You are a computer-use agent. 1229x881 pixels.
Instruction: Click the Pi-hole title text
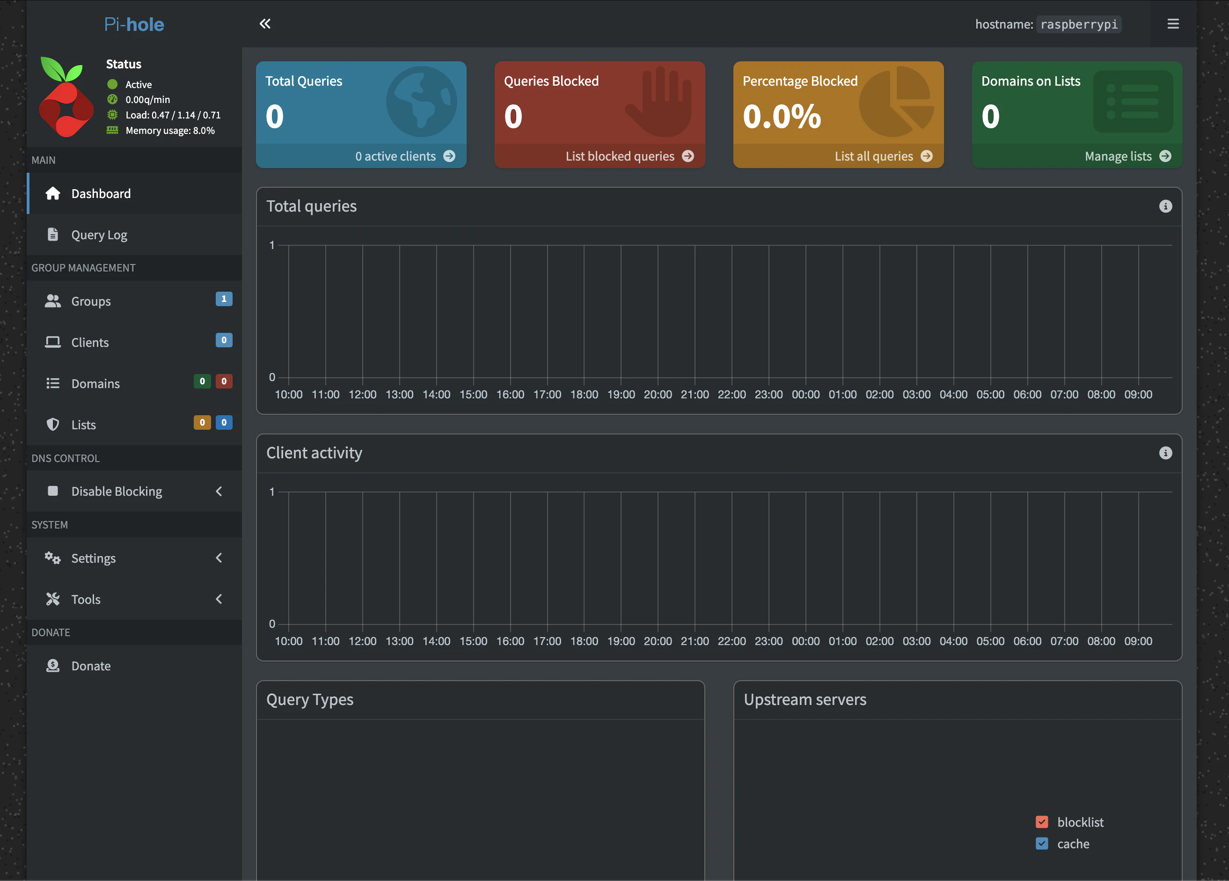click(x=134, y=24)
